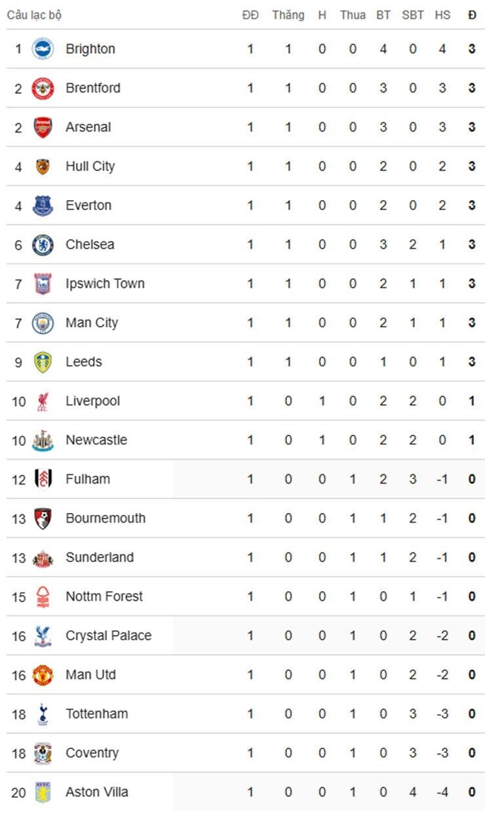Click the Câu lạc bộ column header
Viewport: 485px width, 818px height.
point(34,15)
